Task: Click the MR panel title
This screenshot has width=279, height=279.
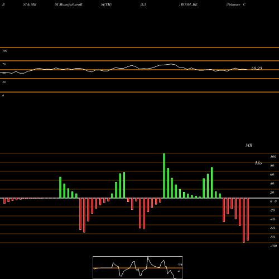Action: tap(249, 145)
